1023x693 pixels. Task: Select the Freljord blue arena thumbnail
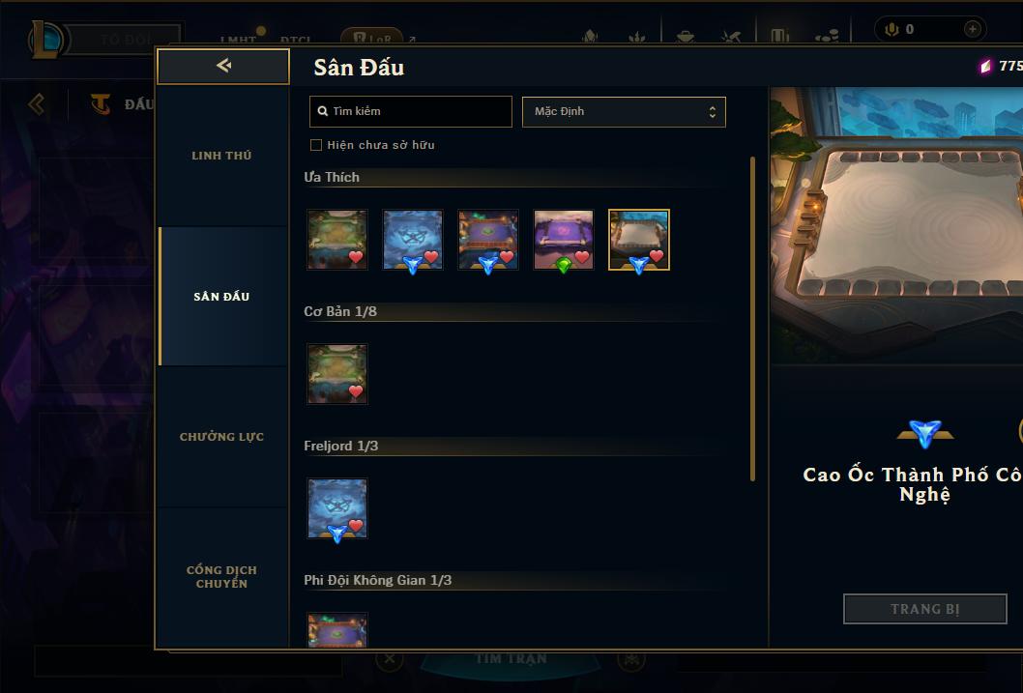[337, 508]
